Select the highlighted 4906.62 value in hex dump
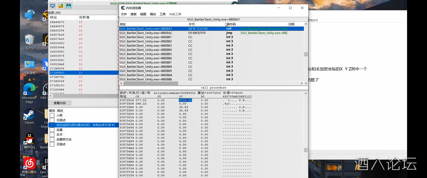Screen dimensions: 427x178 coord(185,100)
